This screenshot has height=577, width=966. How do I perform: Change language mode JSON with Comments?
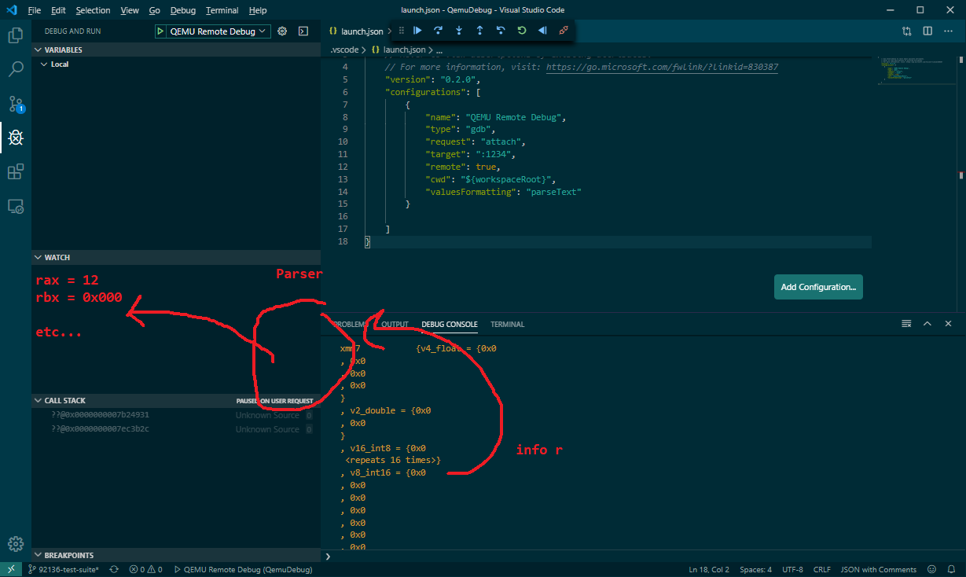pos(878,569)
